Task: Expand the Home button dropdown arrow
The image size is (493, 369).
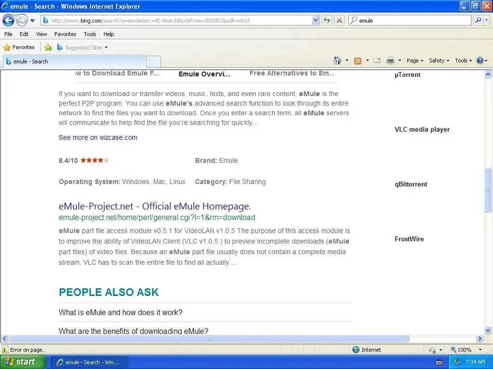Action: click(x=347, y=61)
